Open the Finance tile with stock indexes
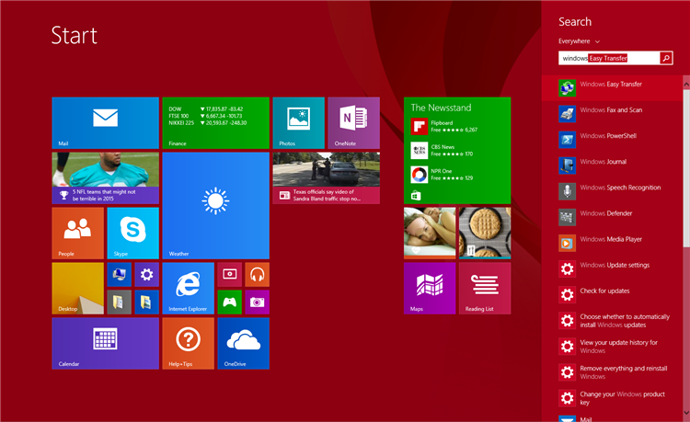The width and height of the screenshot is (690, 422). click(x=215, y=123)
